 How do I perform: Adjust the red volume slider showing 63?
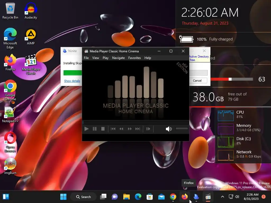tap(232, 79)
